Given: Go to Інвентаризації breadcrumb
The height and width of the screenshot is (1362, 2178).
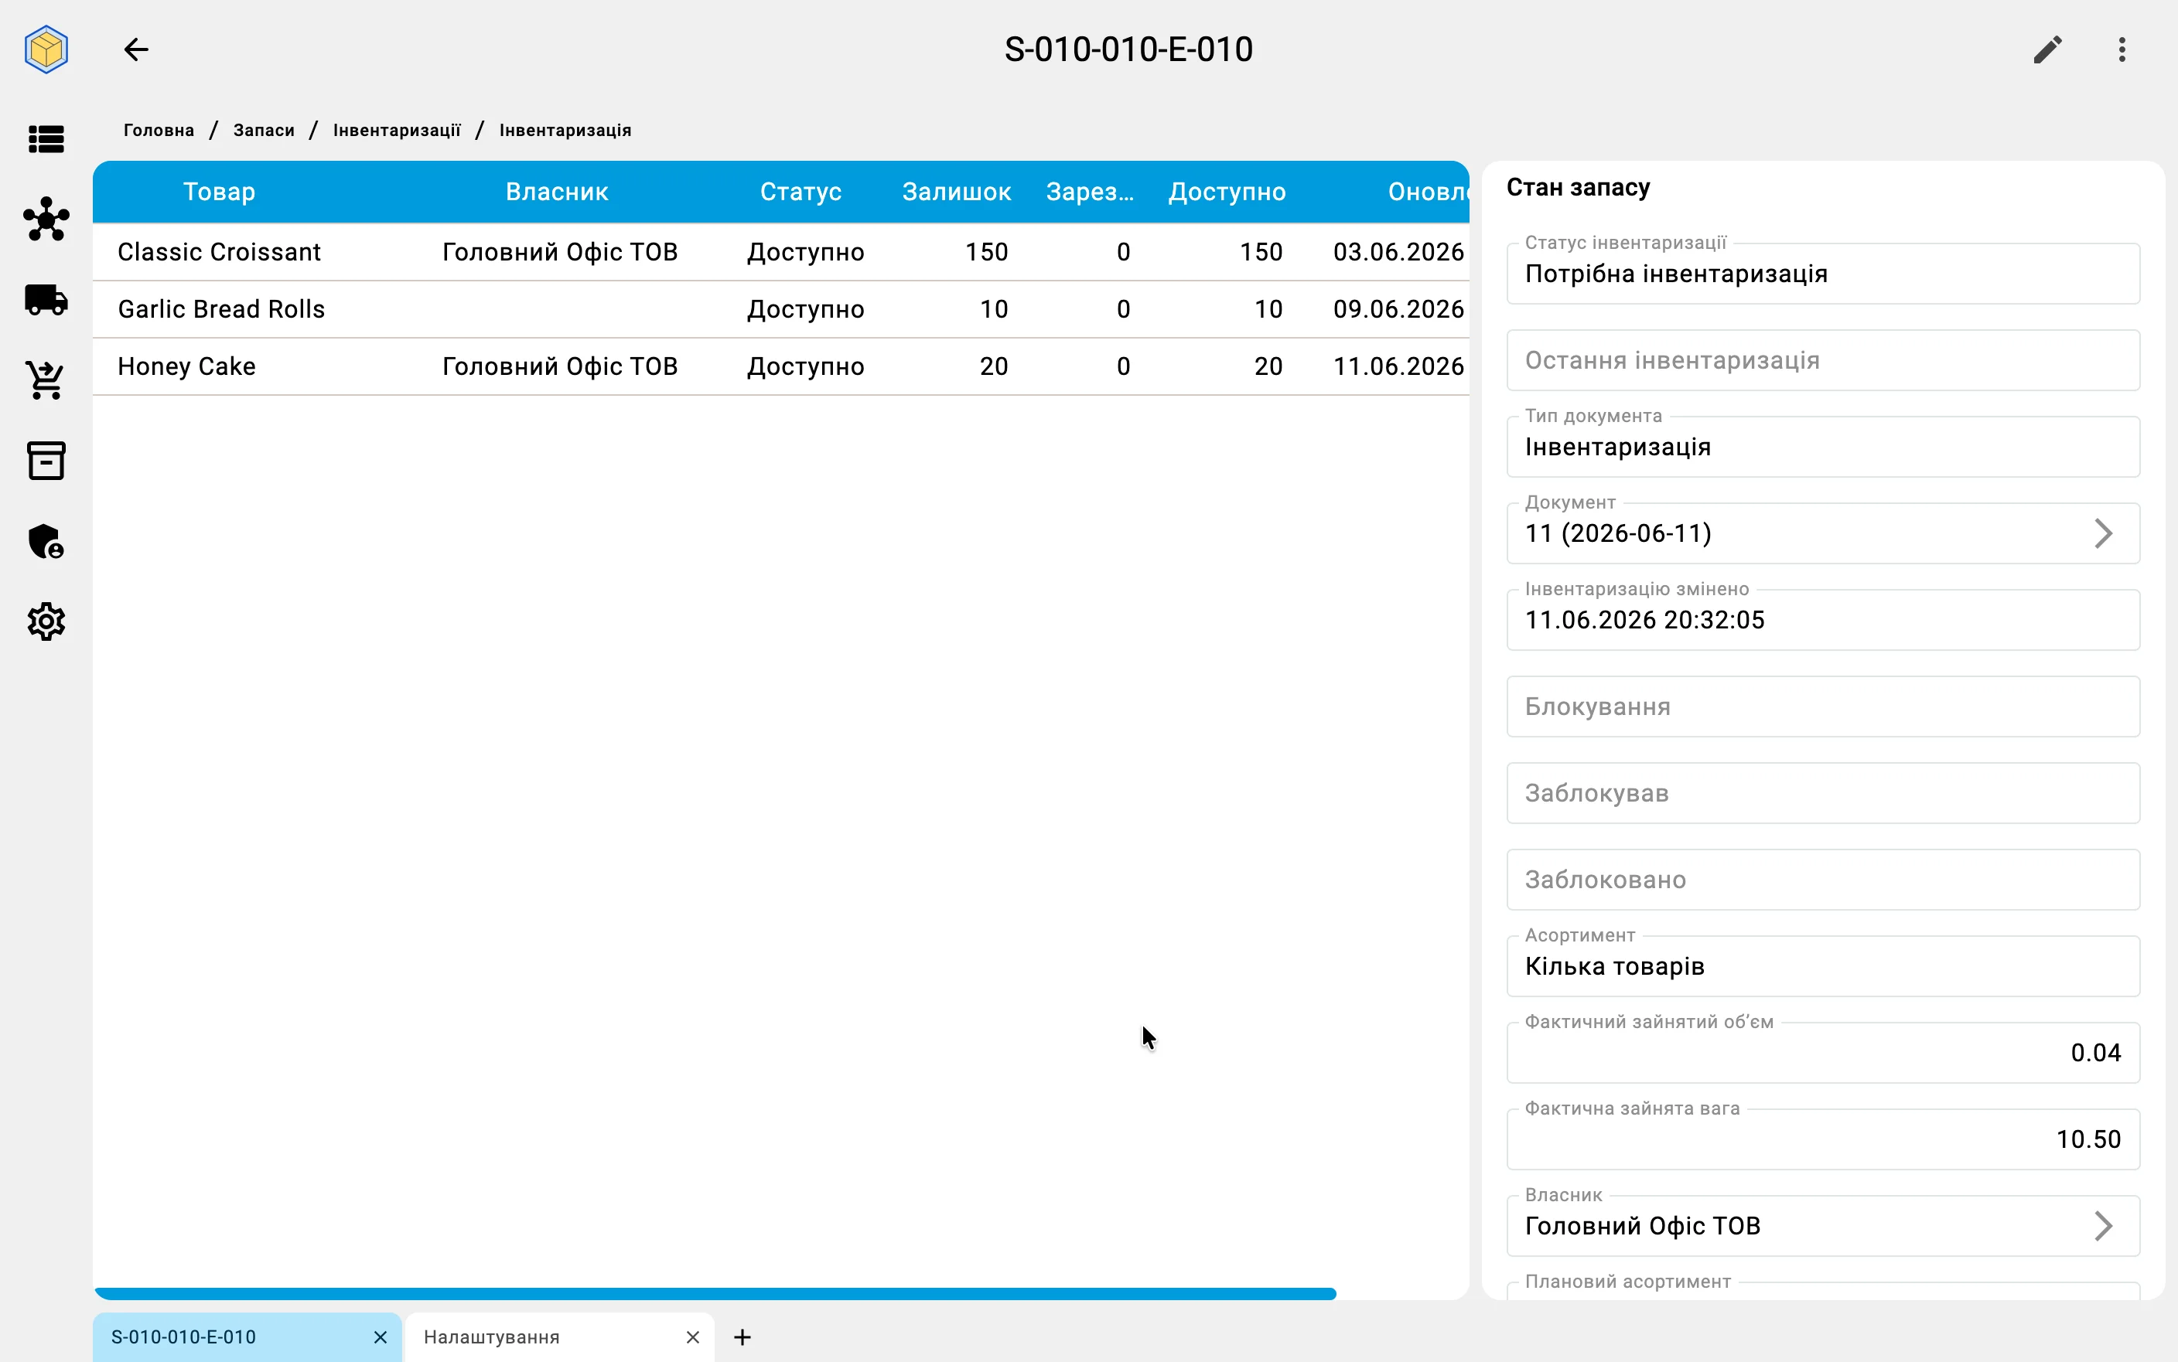Looking at the screenshot, I should (x=397, y=131).
